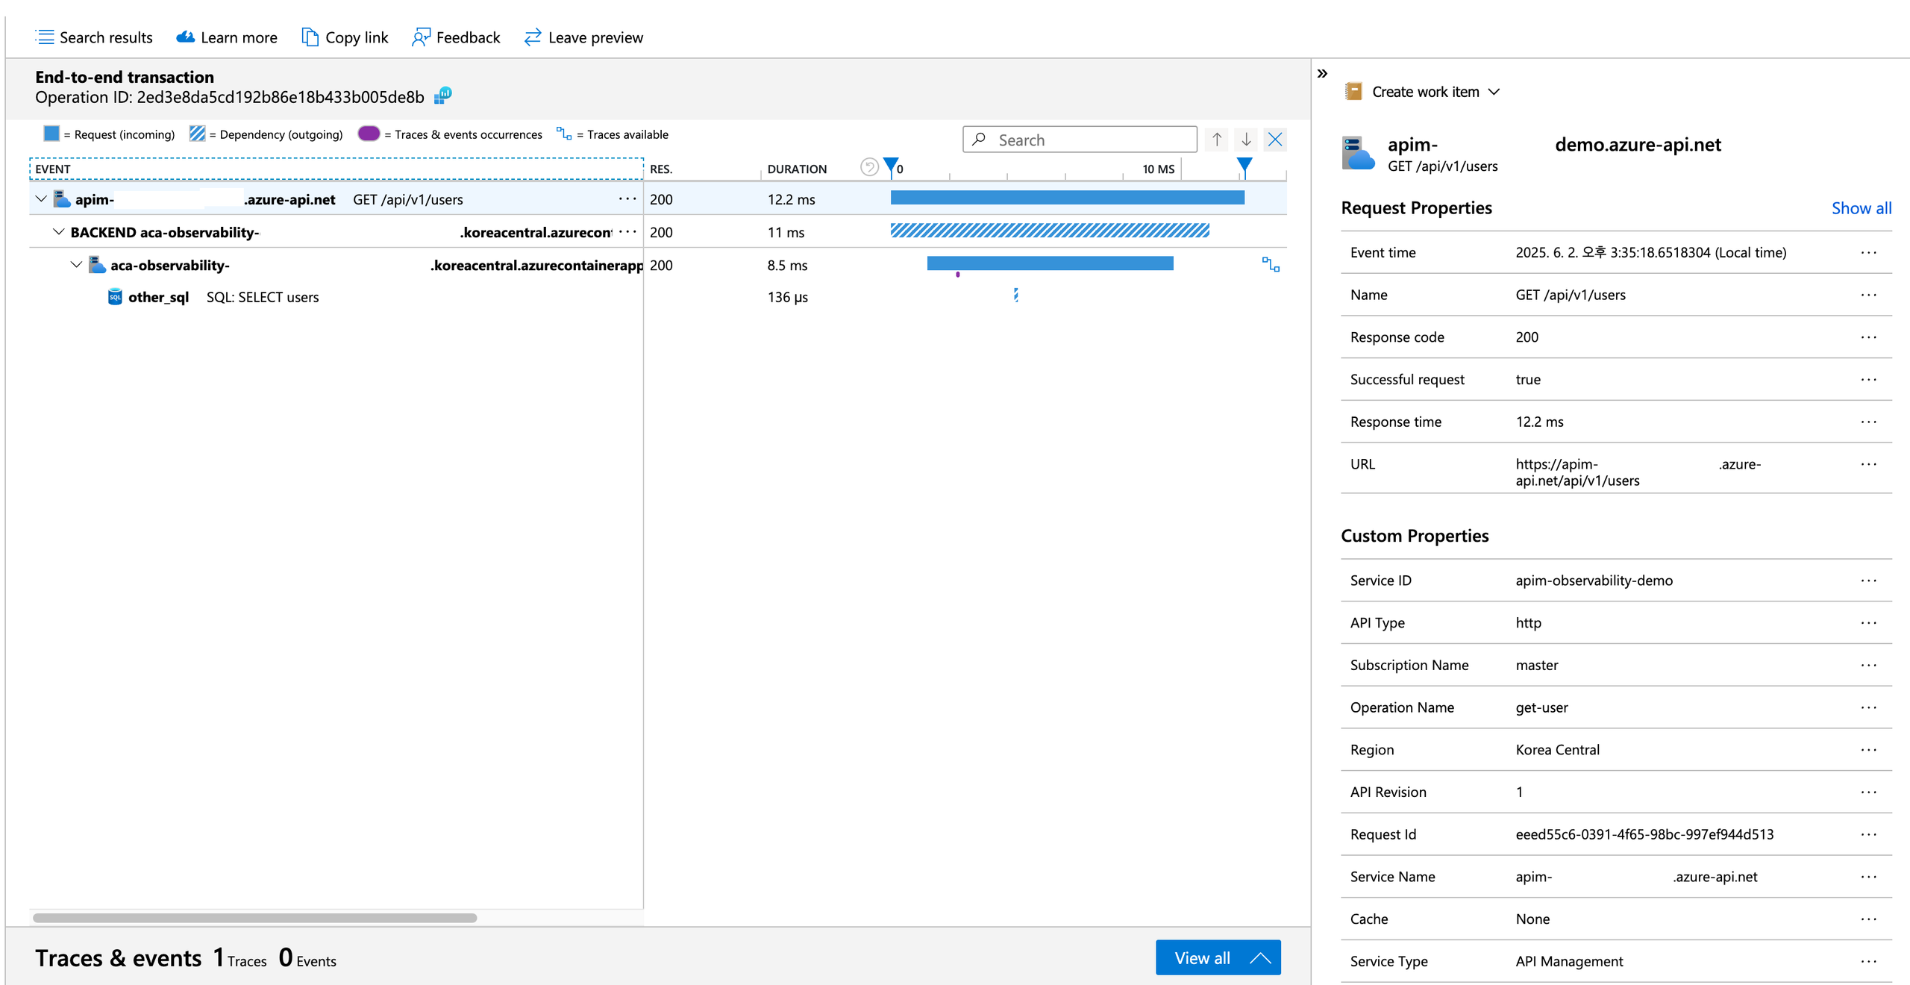
Task: Click icon next to Operation ID
Action: 443,96
